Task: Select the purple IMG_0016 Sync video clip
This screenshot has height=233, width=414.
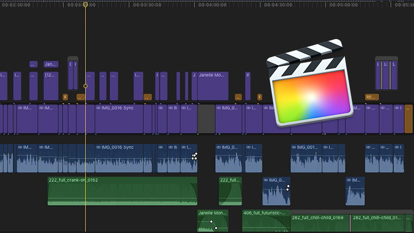Action: [x=119, y=119]
